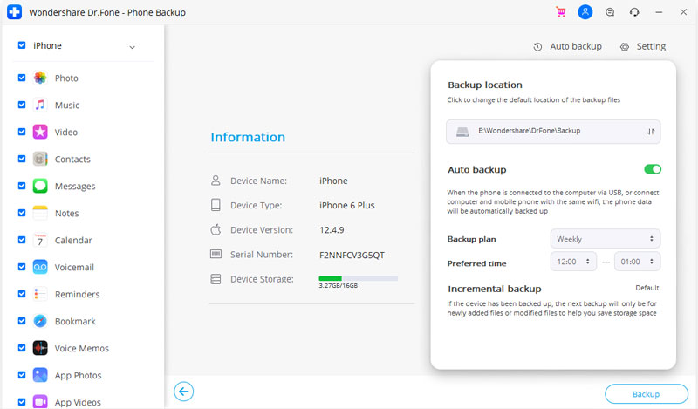
Task: Turn off the Auto backup switch
Action: pyautogui.click(x=653, y=169)
